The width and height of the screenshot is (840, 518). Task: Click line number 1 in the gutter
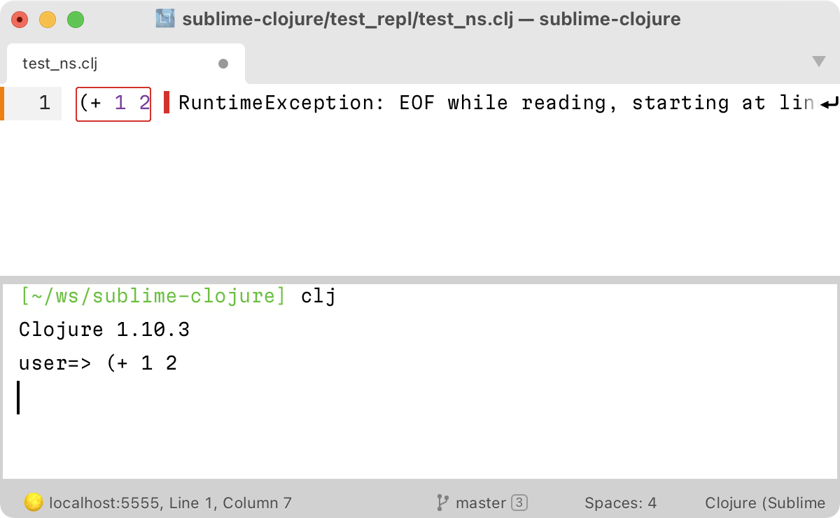coord(44,103)
